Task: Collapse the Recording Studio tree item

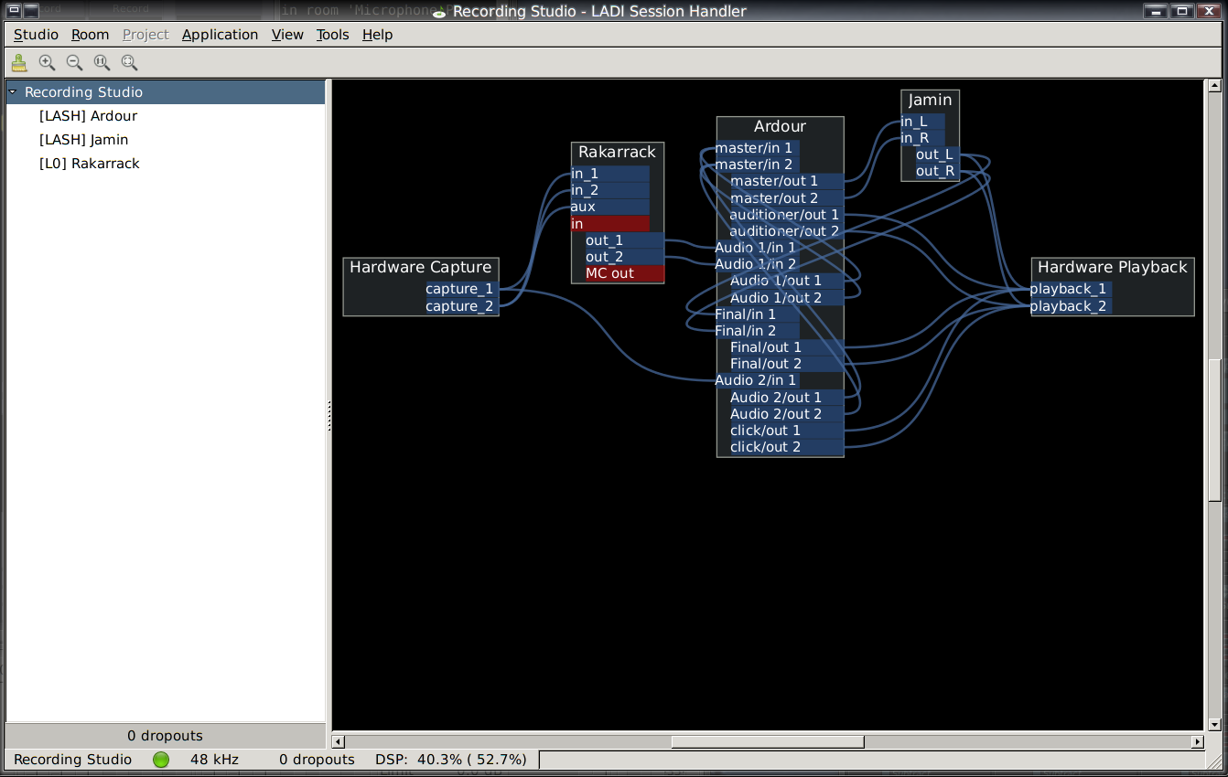Action: click(13, 91)
